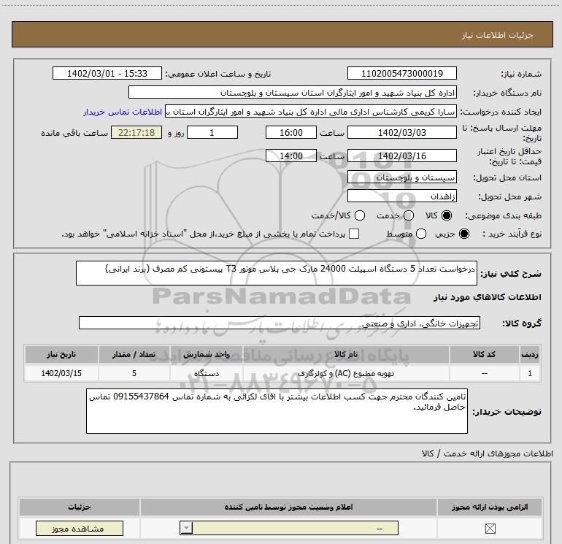Click the general need description text box
Screen dimensions: 562x544
pos(277,273)
